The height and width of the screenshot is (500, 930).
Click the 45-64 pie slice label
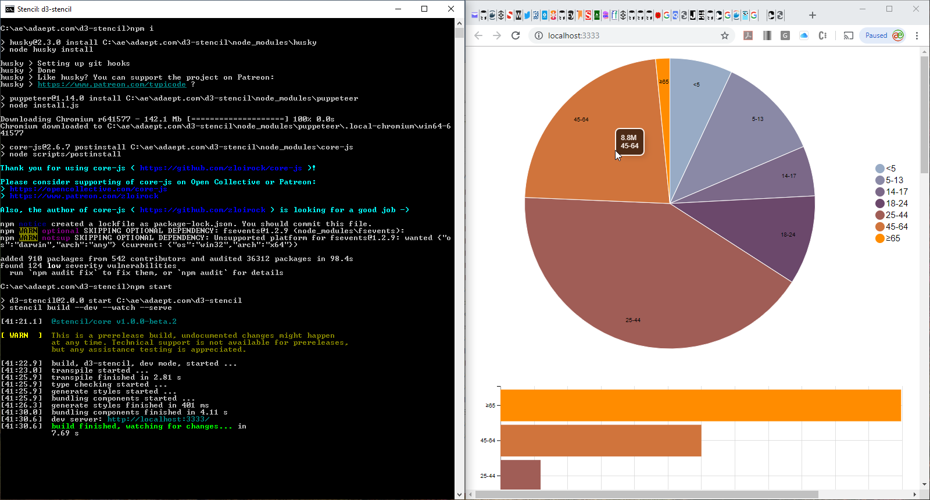(581, 120)
